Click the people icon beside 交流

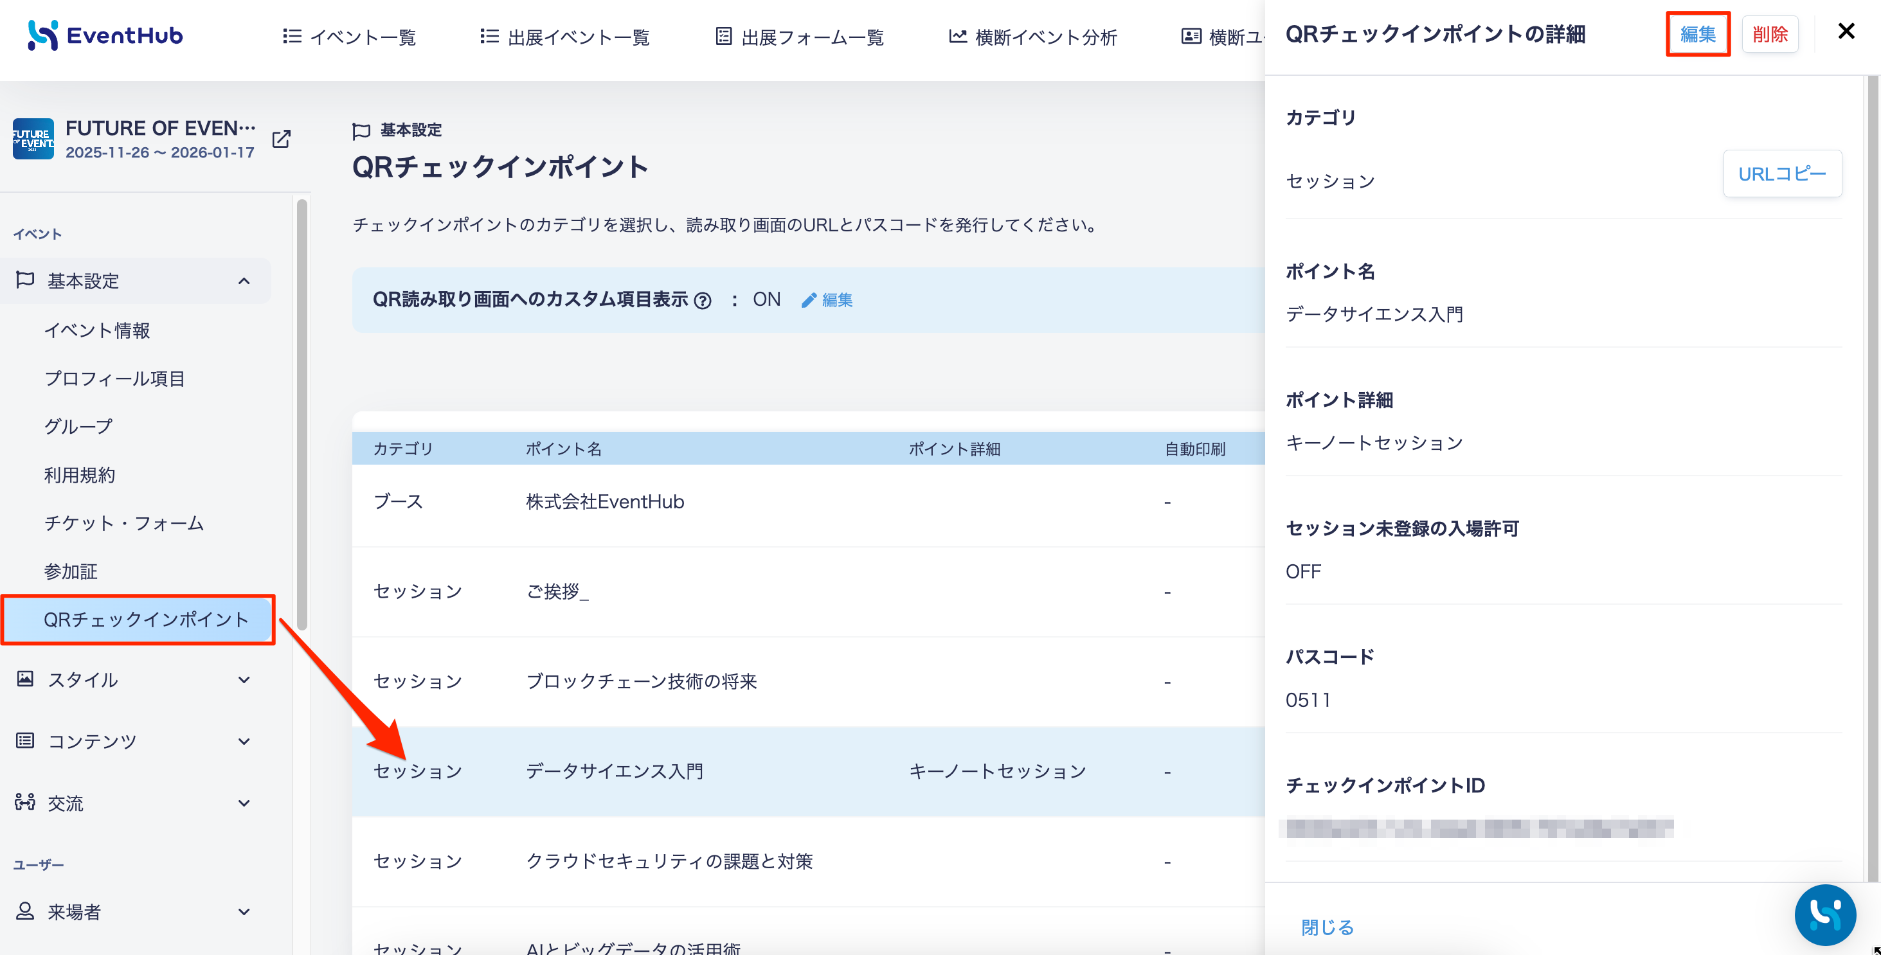click(25, 803)
